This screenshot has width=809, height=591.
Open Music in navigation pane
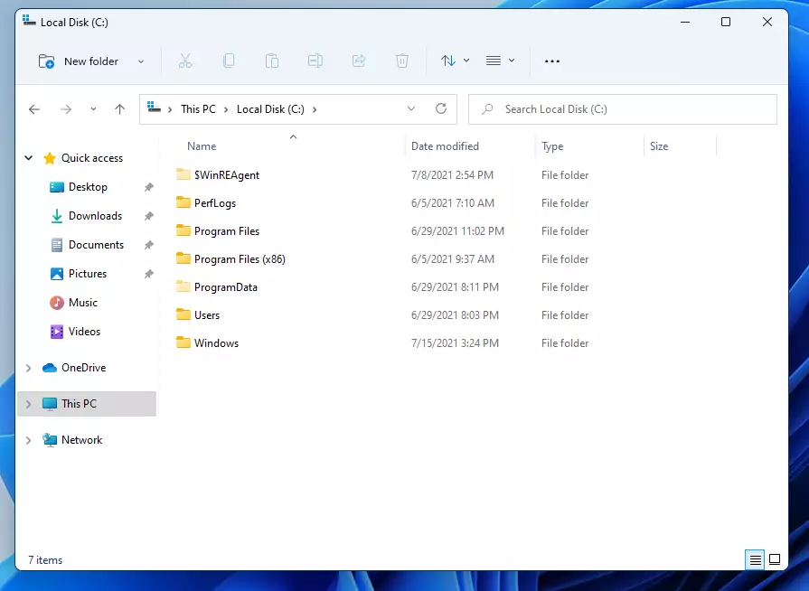[82, 302]
